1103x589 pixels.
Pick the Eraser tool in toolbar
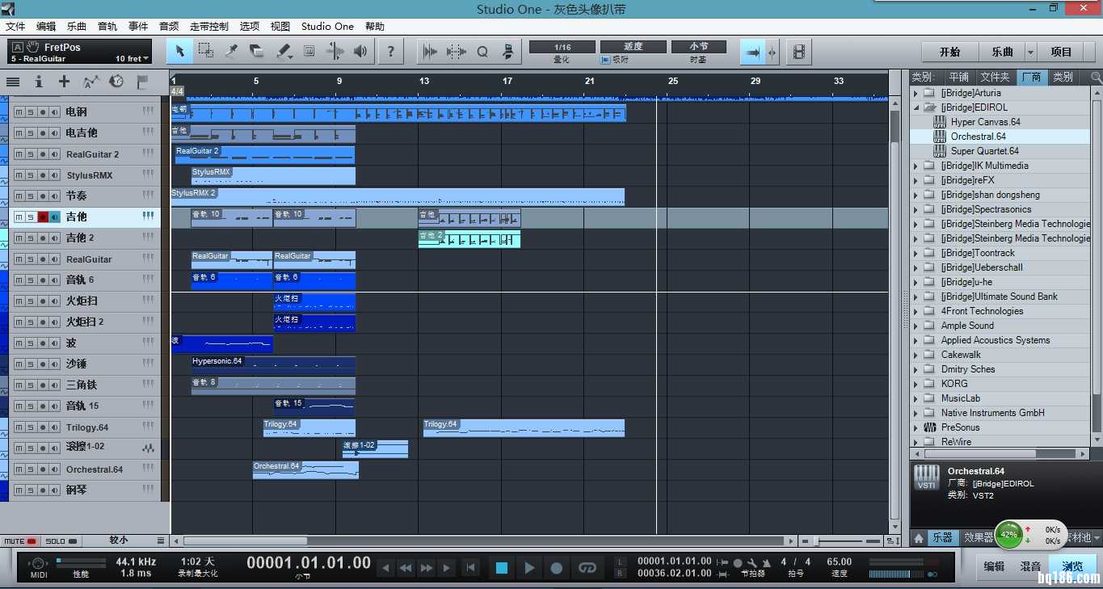click(257, 52)
